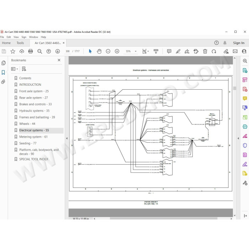Click the Sign In button

pyautogui.click(x=239, y=43)
